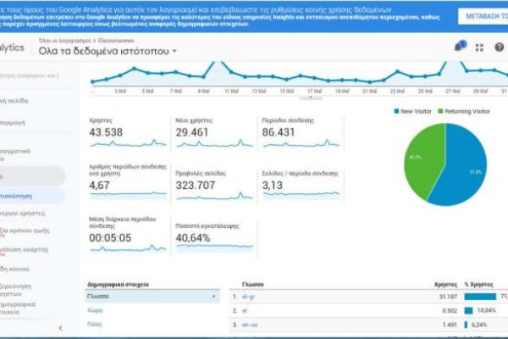508x339 pixels.
Task: Click the Χώρα demographic link
Action: [x=95, y=310]
